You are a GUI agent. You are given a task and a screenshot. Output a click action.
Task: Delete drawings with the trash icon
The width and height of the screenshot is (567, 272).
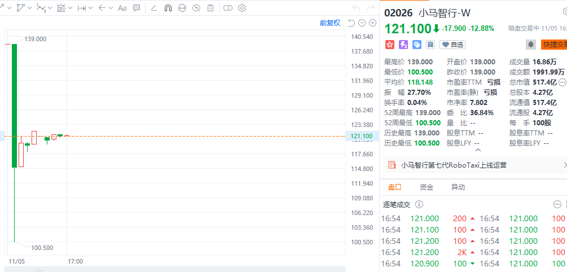coord(210,7)
